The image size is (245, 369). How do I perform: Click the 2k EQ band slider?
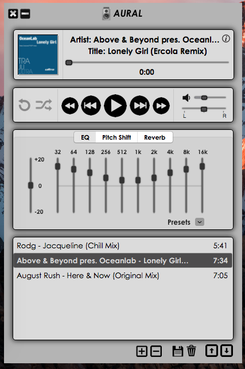coord(154,185)
